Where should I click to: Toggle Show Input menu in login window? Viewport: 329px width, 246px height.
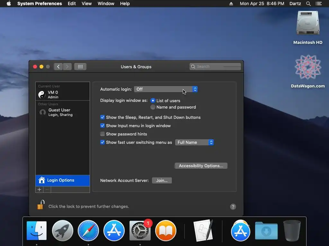click(102, 126)
